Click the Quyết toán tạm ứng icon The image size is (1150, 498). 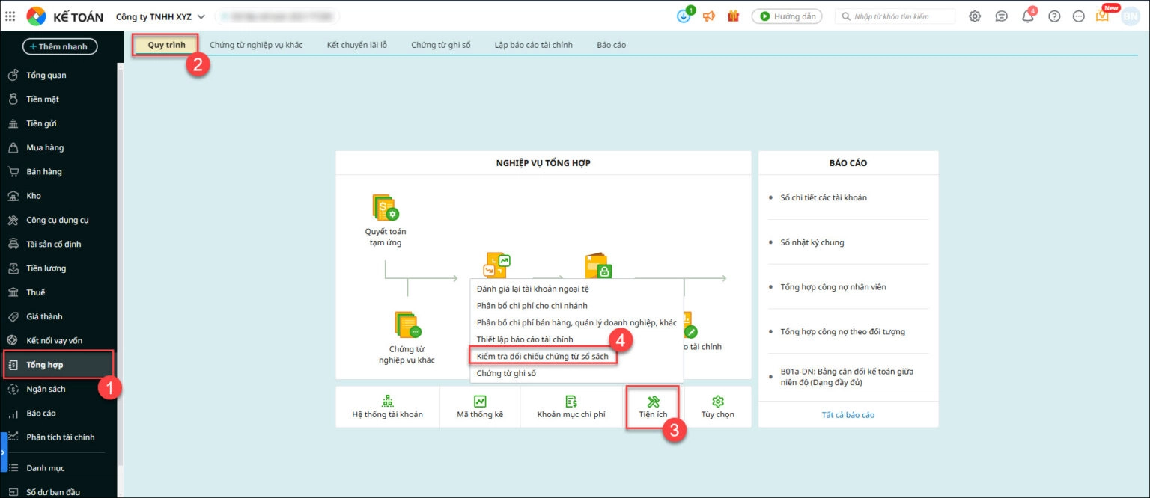[386, 207]
